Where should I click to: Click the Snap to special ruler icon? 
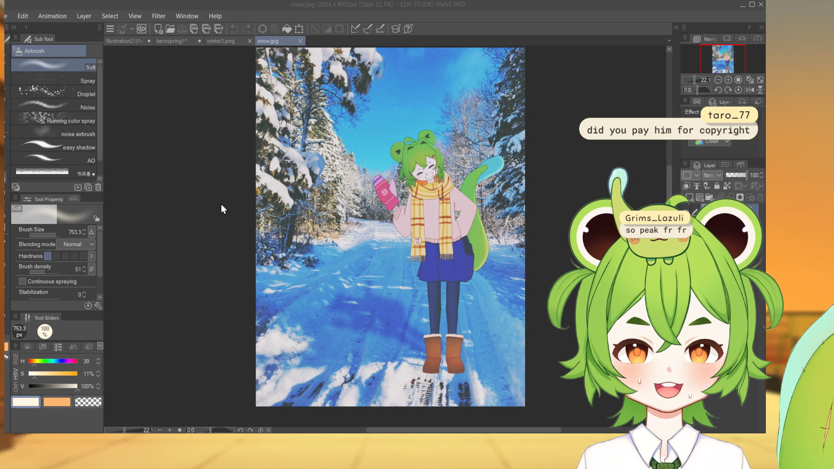(367, 29)
